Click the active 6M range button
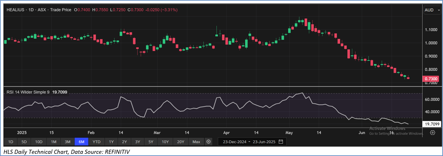 (81, 142)
